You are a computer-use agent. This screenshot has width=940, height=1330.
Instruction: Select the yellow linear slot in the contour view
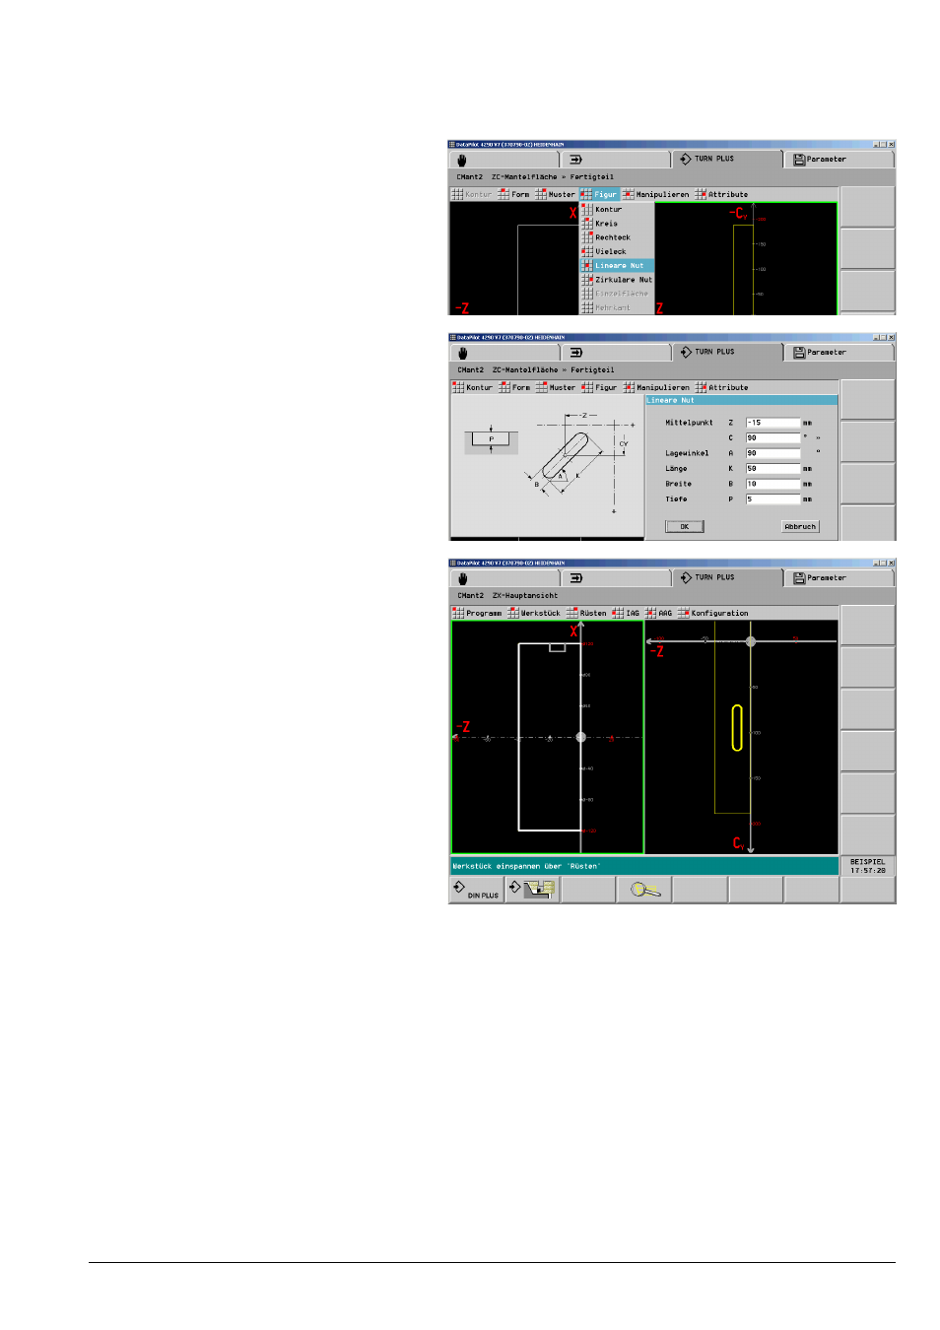click(736, 727)
